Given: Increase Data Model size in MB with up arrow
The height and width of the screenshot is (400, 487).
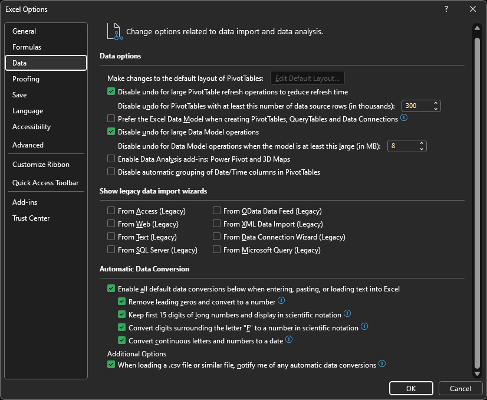Looking at the screenshot, I should (x=422, y=143).
